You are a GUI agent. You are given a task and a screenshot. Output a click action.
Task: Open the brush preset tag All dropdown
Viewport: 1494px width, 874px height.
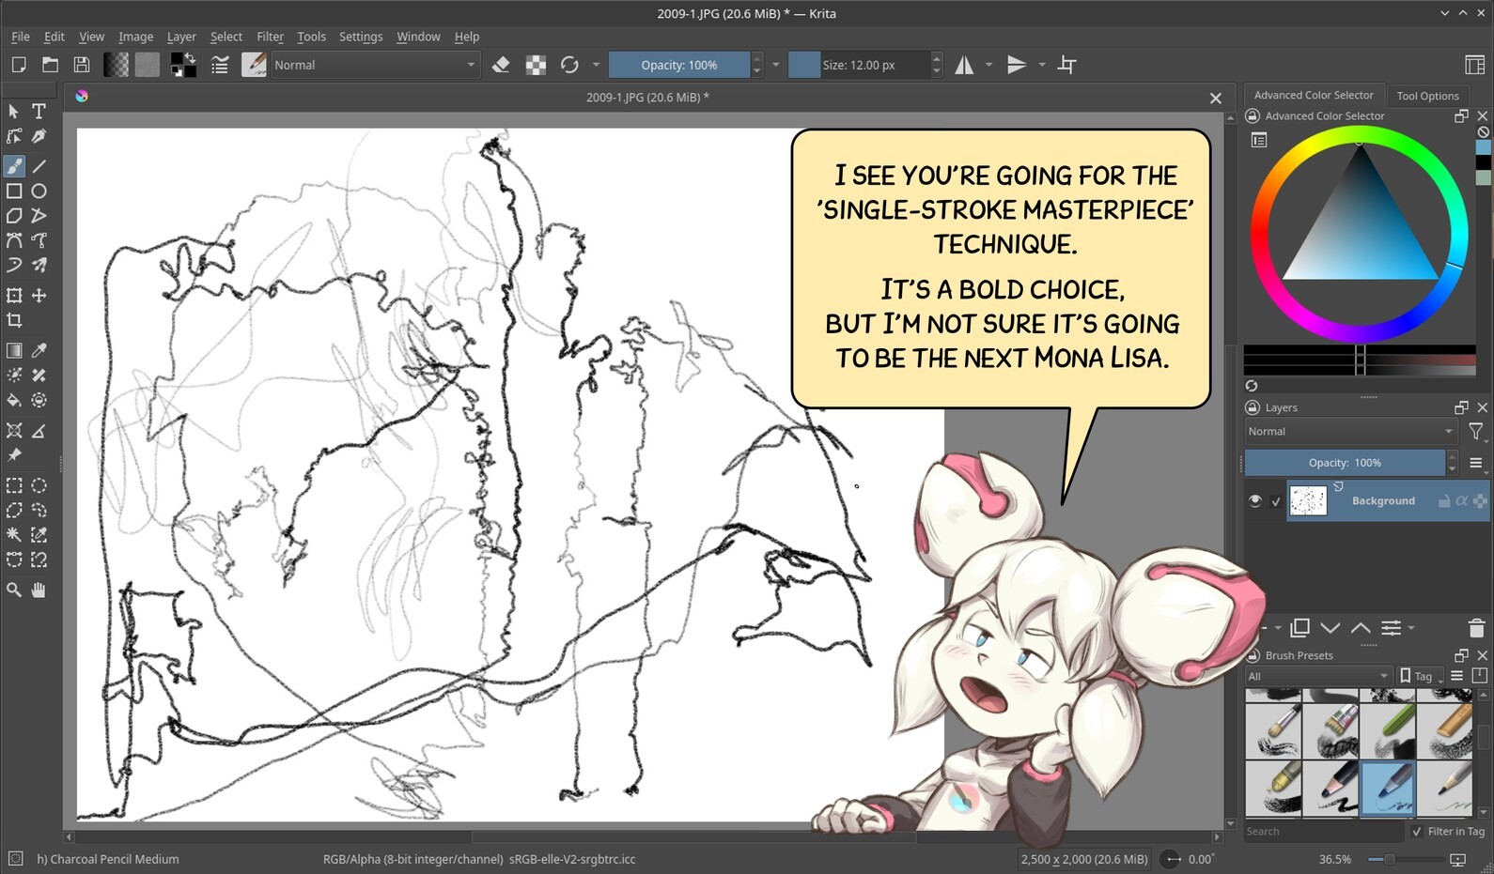point(1317,676)
